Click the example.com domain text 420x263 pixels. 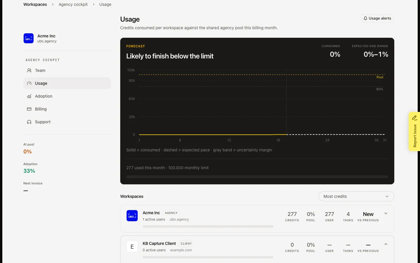[x=181, y=250]
